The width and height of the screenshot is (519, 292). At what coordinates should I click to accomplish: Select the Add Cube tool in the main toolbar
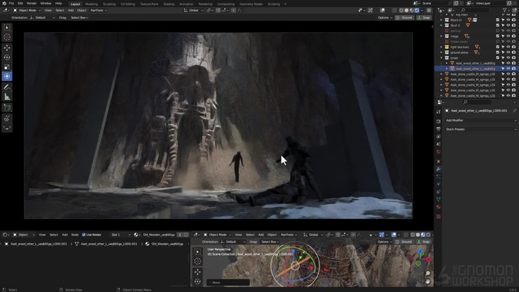pyautogui.click(x=7, y=108)
